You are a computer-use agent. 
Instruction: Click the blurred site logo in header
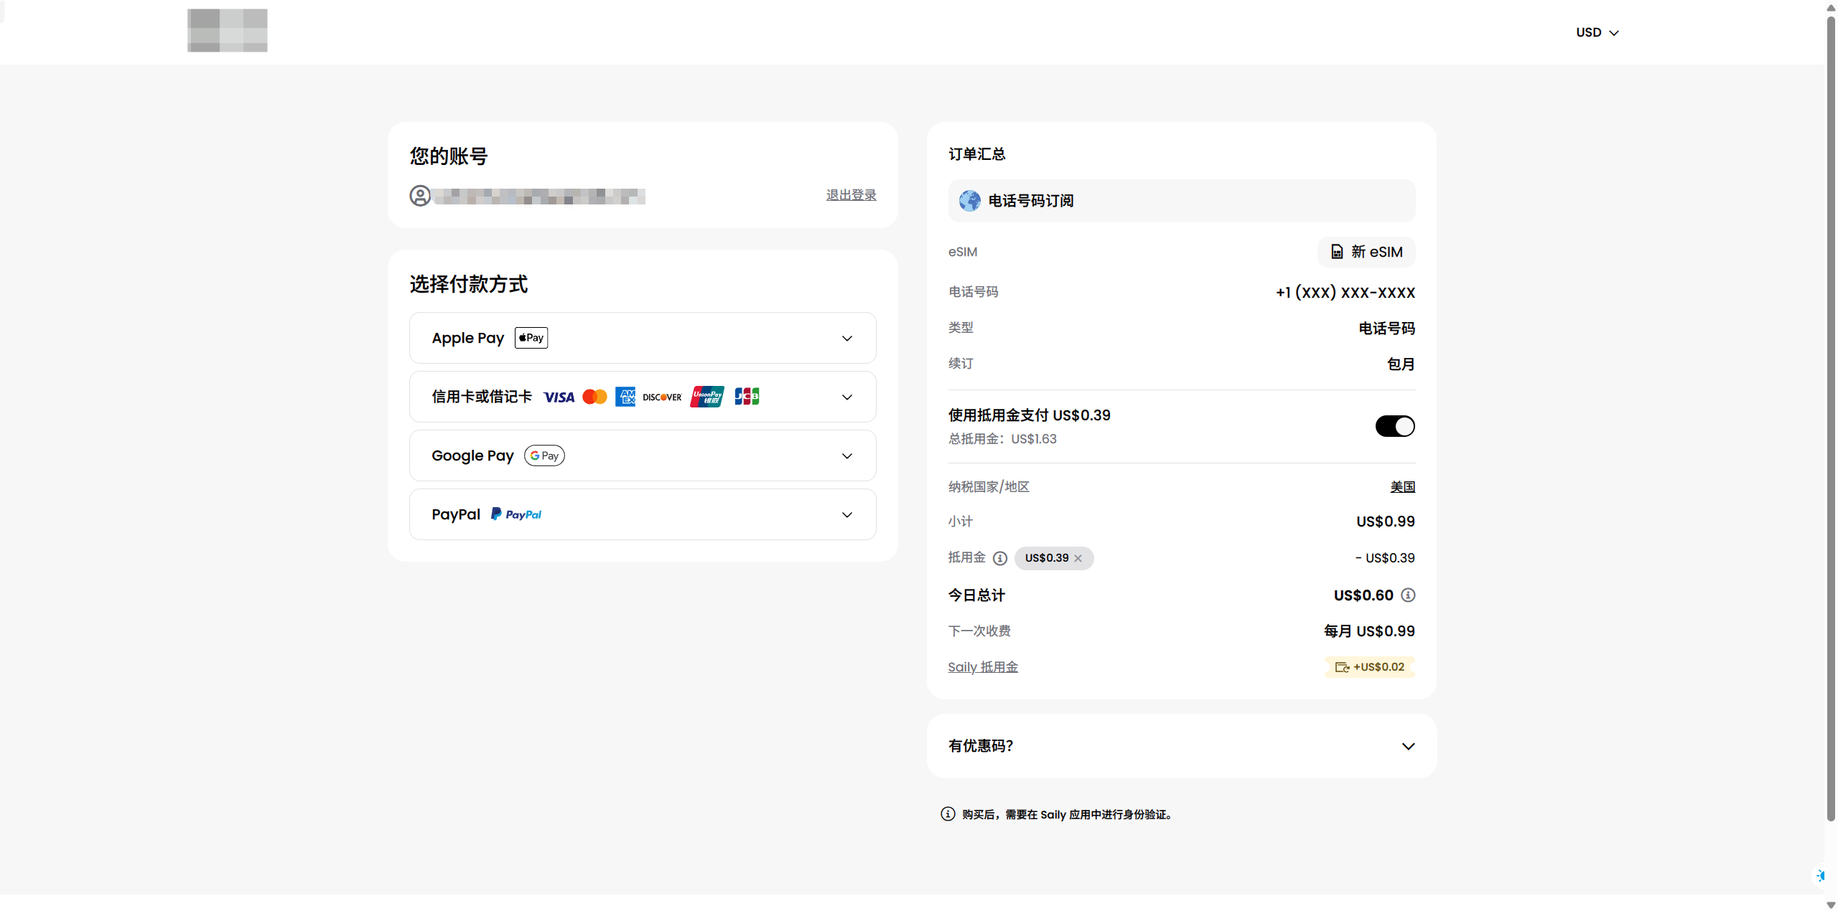coord(228,30)
